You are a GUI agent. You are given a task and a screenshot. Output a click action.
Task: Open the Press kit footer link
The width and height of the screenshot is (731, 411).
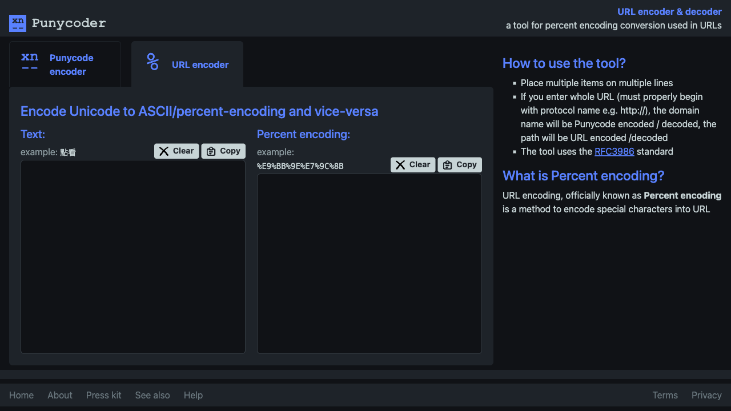[104, 395]
